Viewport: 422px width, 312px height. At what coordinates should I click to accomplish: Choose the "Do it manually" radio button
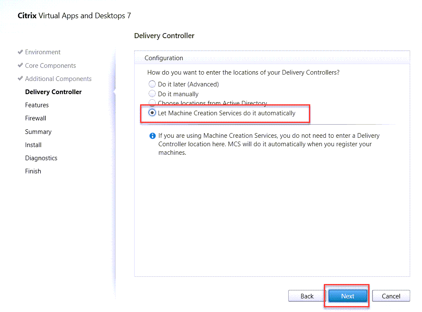coord(152,94)
